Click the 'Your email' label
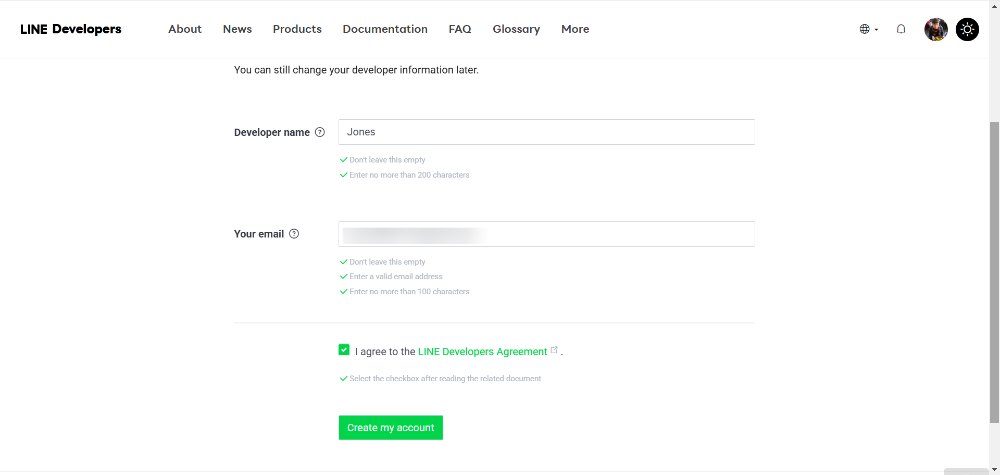 259,234
